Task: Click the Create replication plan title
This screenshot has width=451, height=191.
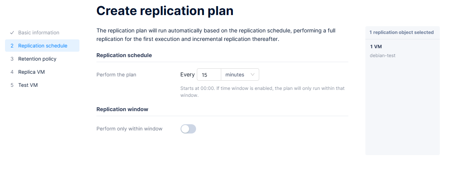Action: pyautogui.click(x=165, y=11)
